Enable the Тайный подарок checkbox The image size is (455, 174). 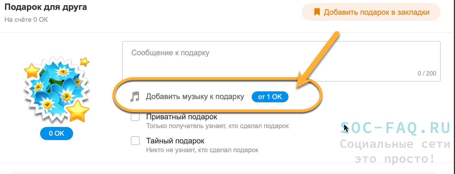click(135, 141)
